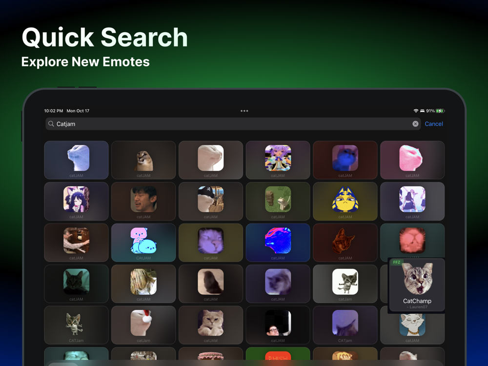Tap the Cancel button
Viewport: 488px width, 366px height.
coord(433,124)
